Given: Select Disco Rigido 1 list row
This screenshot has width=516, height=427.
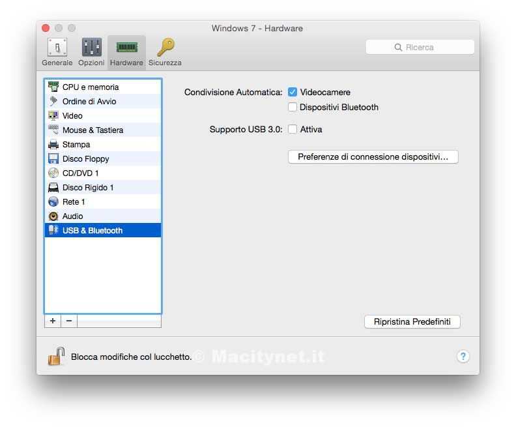Looking at the screenshot, I should (103, 187).
